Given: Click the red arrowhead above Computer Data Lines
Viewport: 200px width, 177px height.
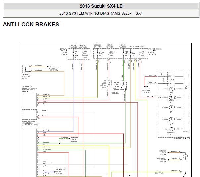Looking at the screenshot, I should tap(145, 87).
